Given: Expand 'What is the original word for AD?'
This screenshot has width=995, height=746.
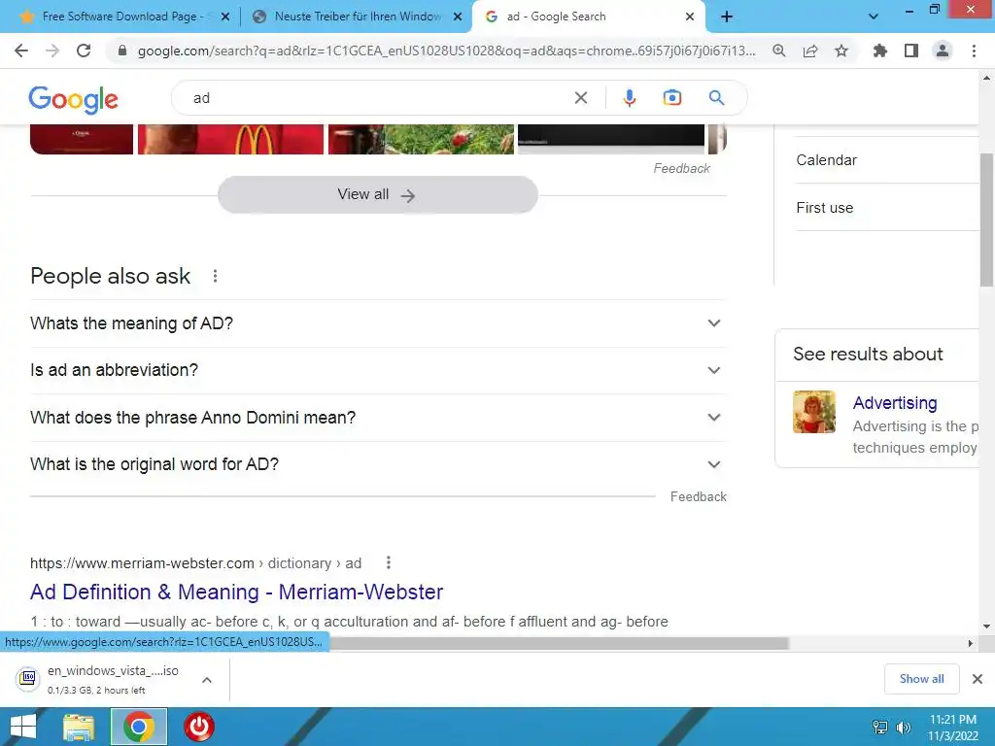Looking at the screenshot, I should (x=378, y=464).
